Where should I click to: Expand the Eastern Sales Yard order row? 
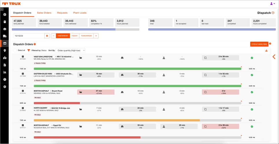coord(23,74)
